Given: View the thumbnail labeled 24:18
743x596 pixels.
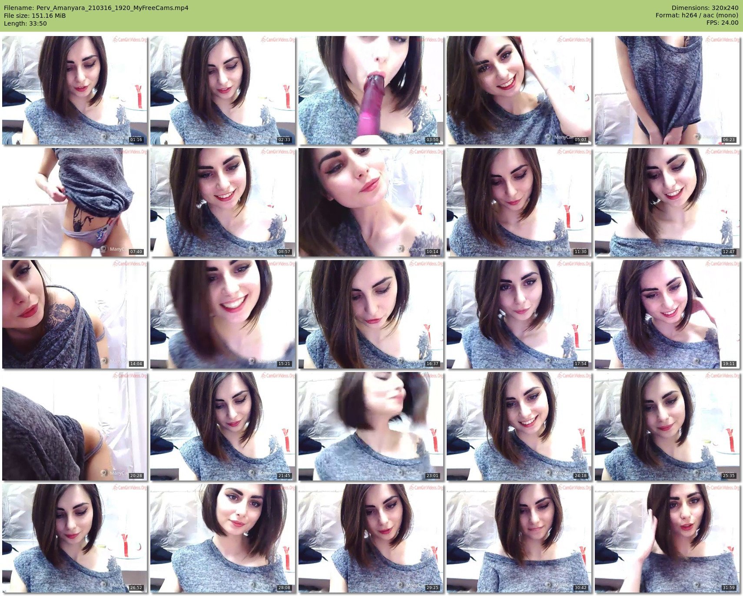Looking at the screenshot, I should [519, 426].
